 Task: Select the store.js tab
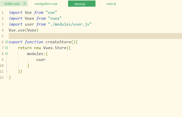(81, 4)
